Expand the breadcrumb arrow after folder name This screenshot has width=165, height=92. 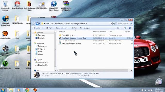(86, 24)
